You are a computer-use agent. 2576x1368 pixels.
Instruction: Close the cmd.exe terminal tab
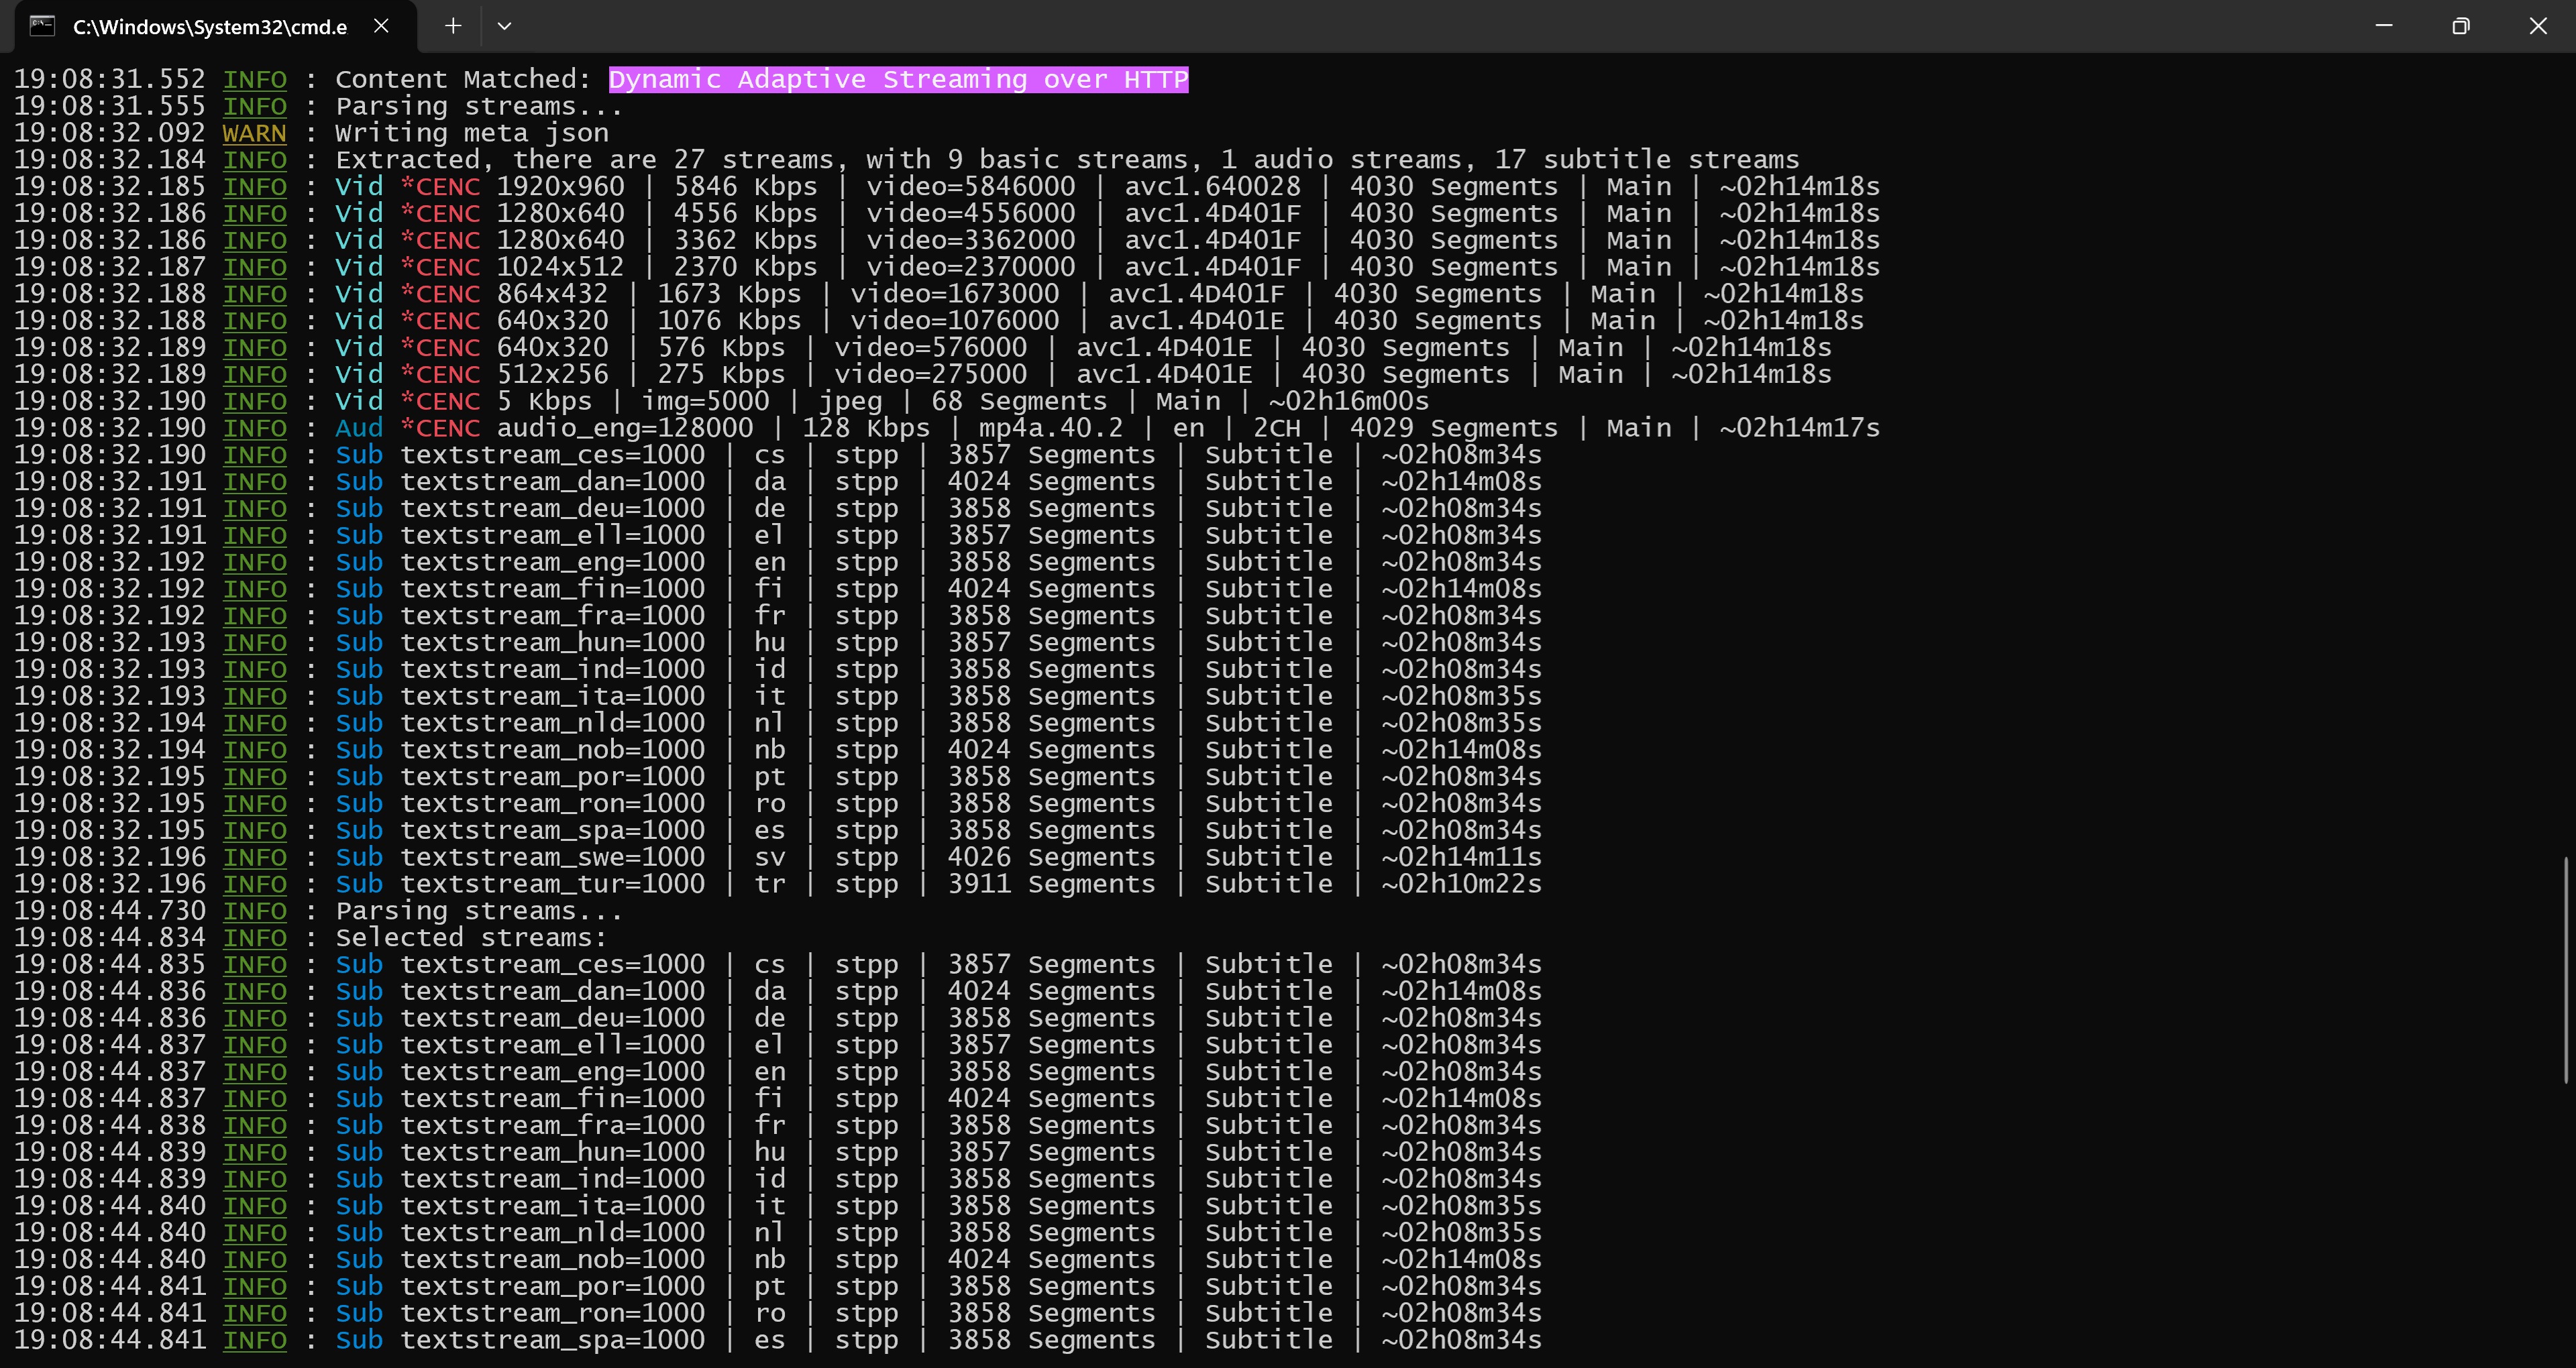381,26
